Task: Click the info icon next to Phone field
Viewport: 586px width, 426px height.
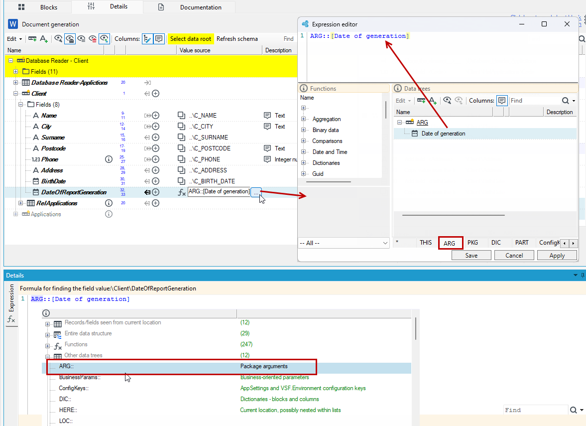Action: [109, 159]
